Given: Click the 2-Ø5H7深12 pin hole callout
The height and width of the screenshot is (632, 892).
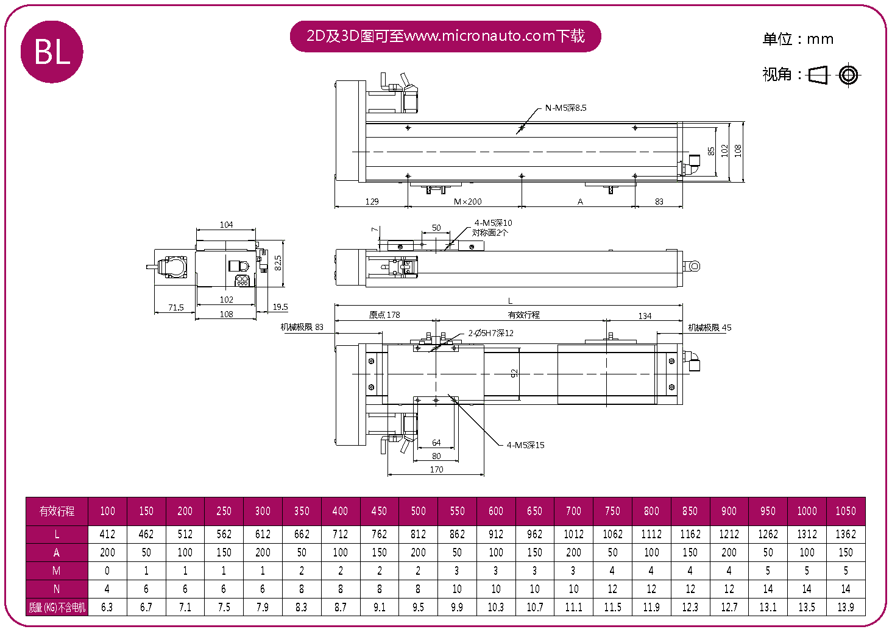Looking at the screenshot, I should point(490,333).
